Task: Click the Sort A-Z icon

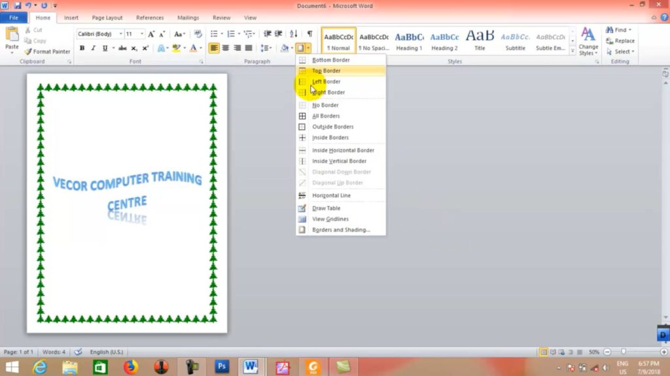Action: click(x=294, y=34)
